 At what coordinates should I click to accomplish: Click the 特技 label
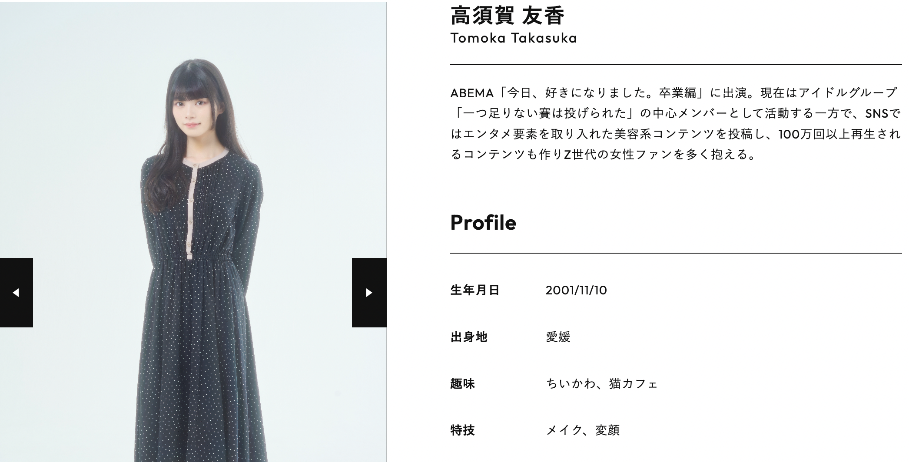click(x=463, y=430)
